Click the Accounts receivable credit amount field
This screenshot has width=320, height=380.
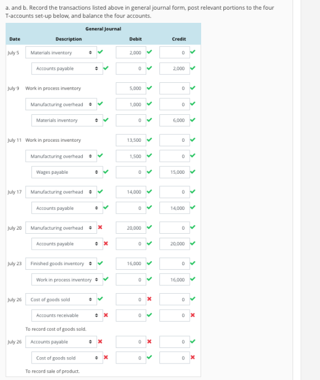pyautogui.click(x=174, y=315)
